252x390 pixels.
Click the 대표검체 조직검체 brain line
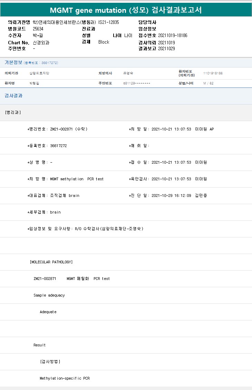pos(54,196)
